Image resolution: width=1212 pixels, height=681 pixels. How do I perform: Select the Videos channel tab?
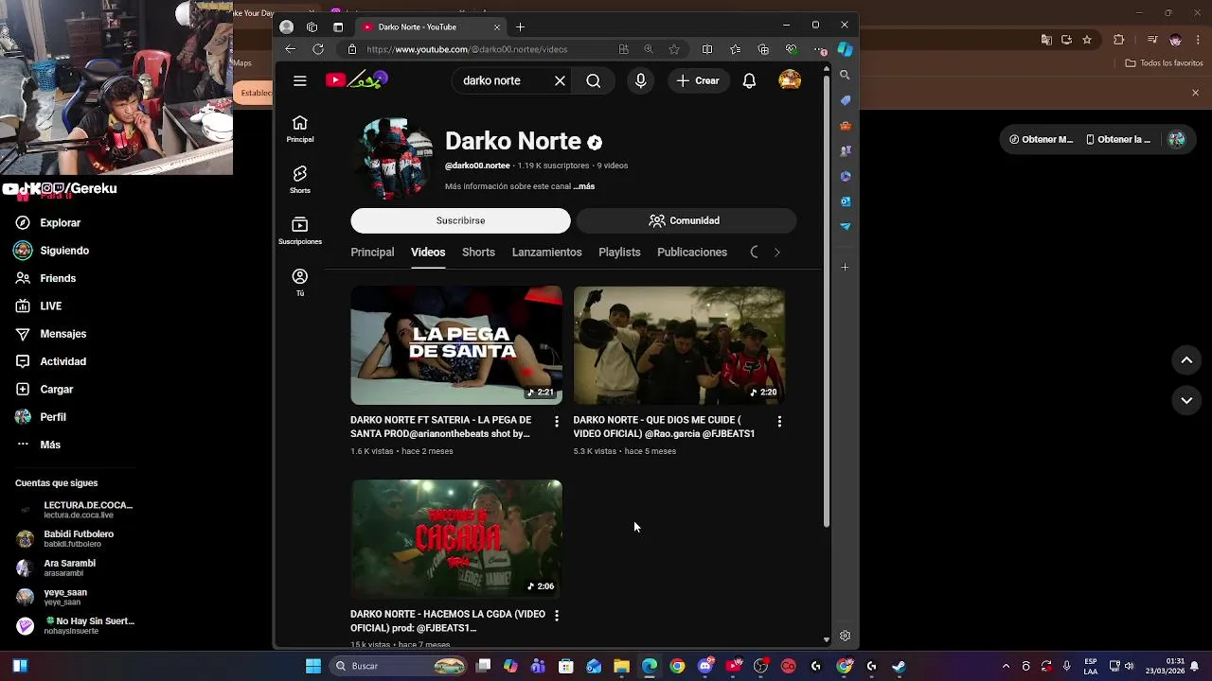click(x=428, y=253)
